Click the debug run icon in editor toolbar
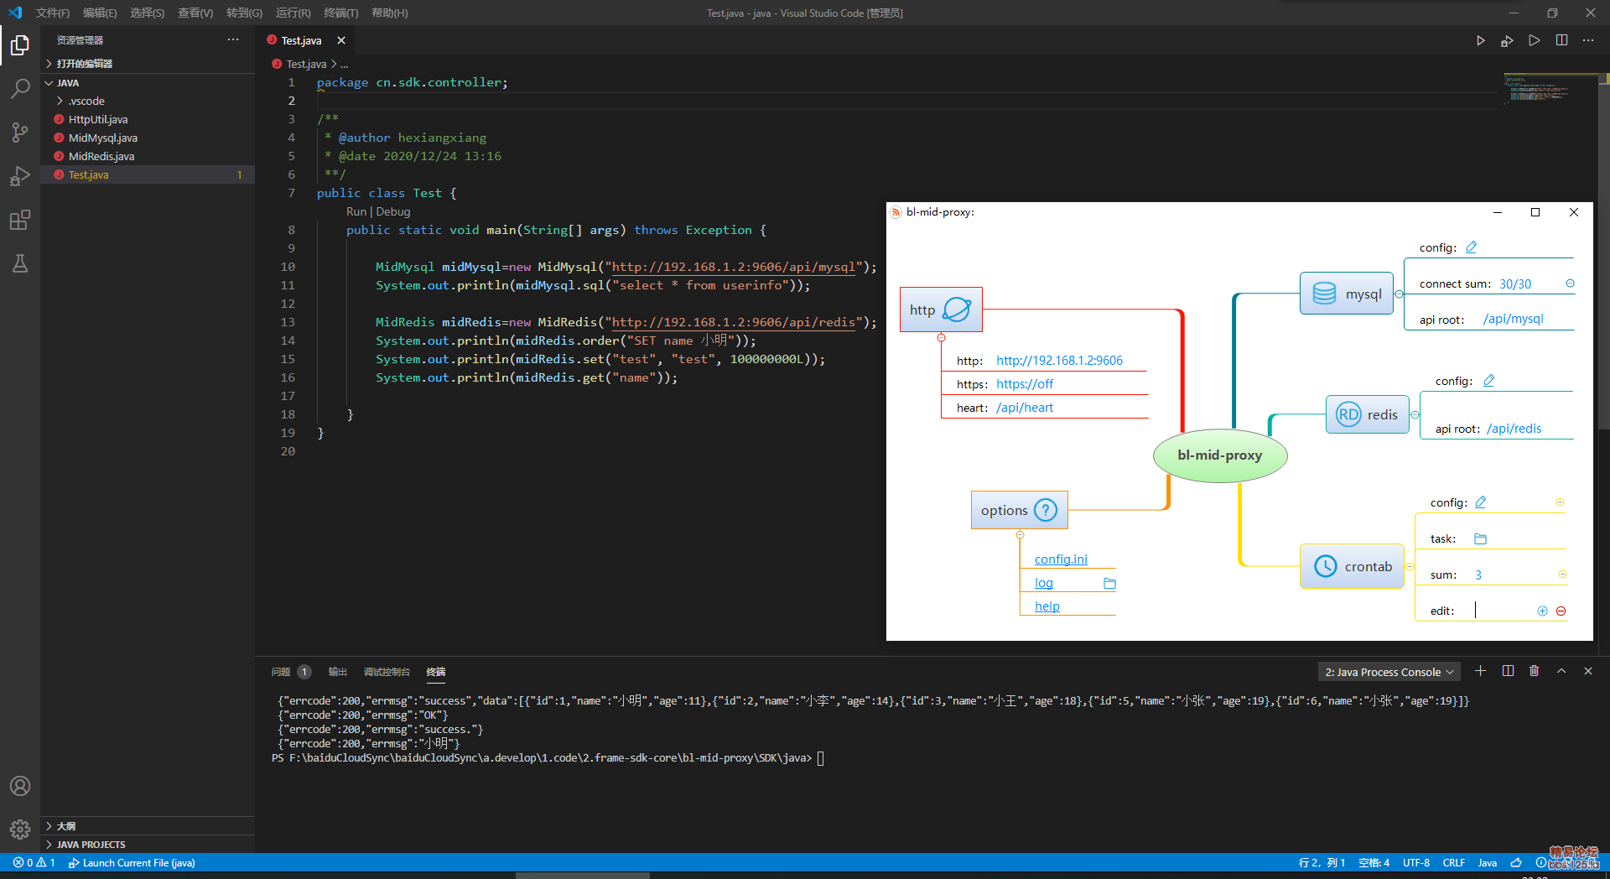 point(1507,40)
